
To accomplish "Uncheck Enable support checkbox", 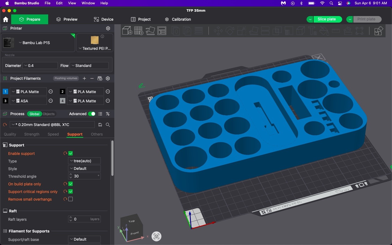I will [71, 154].
